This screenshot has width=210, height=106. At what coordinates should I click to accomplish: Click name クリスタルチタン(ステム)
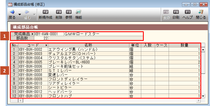coord(72,58)
